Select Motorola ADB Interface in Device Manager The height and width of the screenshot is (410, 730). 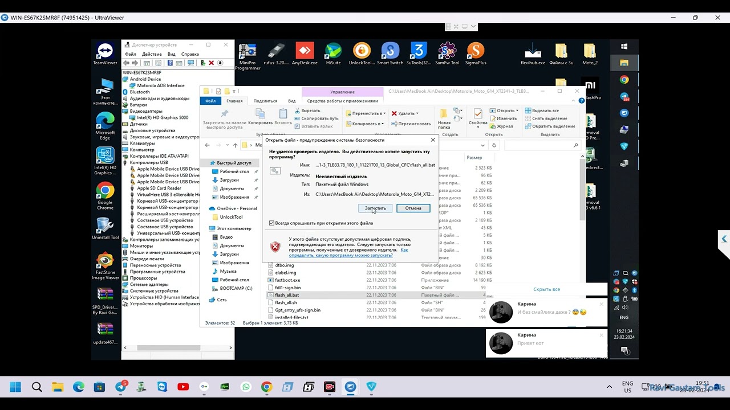point(161,85)
